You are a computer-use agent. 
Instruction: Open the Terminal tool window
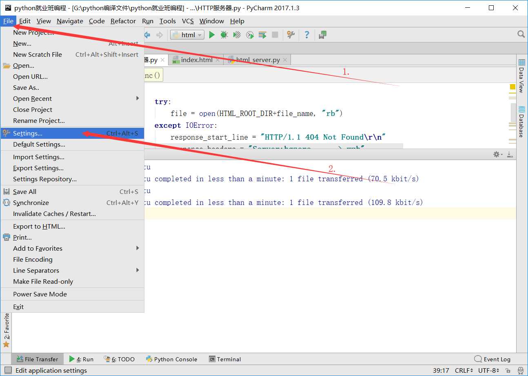(225, 359)
